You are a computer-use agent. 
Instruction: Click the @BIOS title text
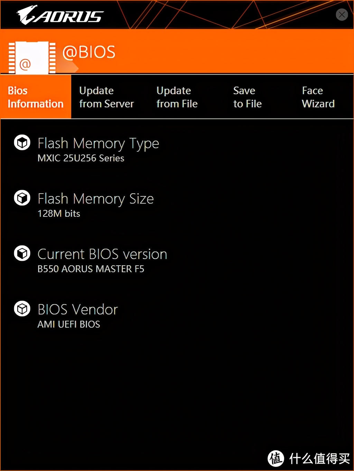coord(89,52)
